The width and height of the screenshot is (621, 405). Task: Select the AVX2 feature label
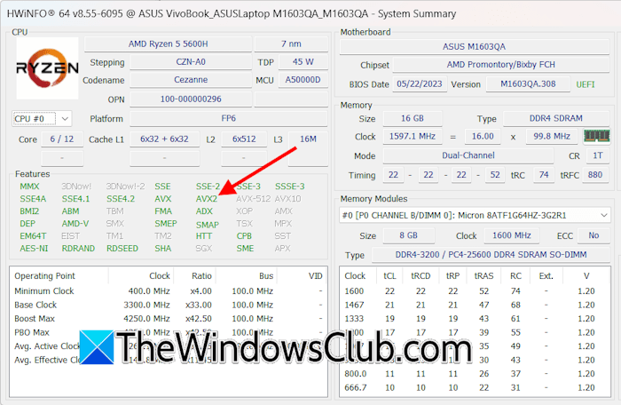tap(207, 199)
